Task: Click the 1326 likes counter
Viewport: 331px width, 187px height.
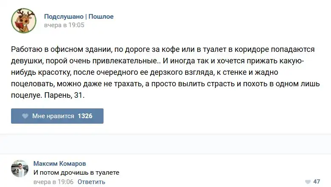Action: point(85,116)
